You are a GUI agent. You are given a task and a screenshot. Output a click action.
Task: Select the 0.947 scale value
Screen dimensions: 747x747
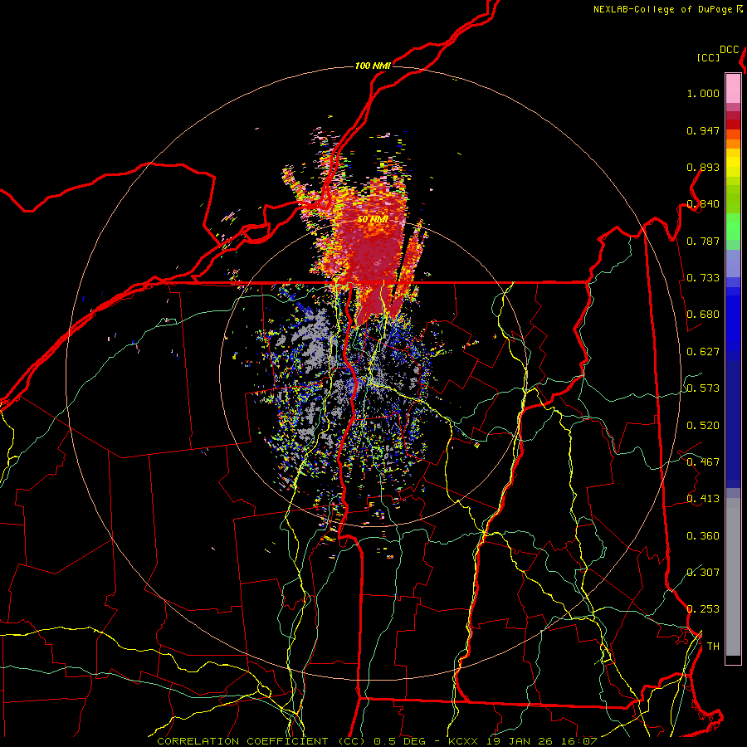click(x=703, y=130)
